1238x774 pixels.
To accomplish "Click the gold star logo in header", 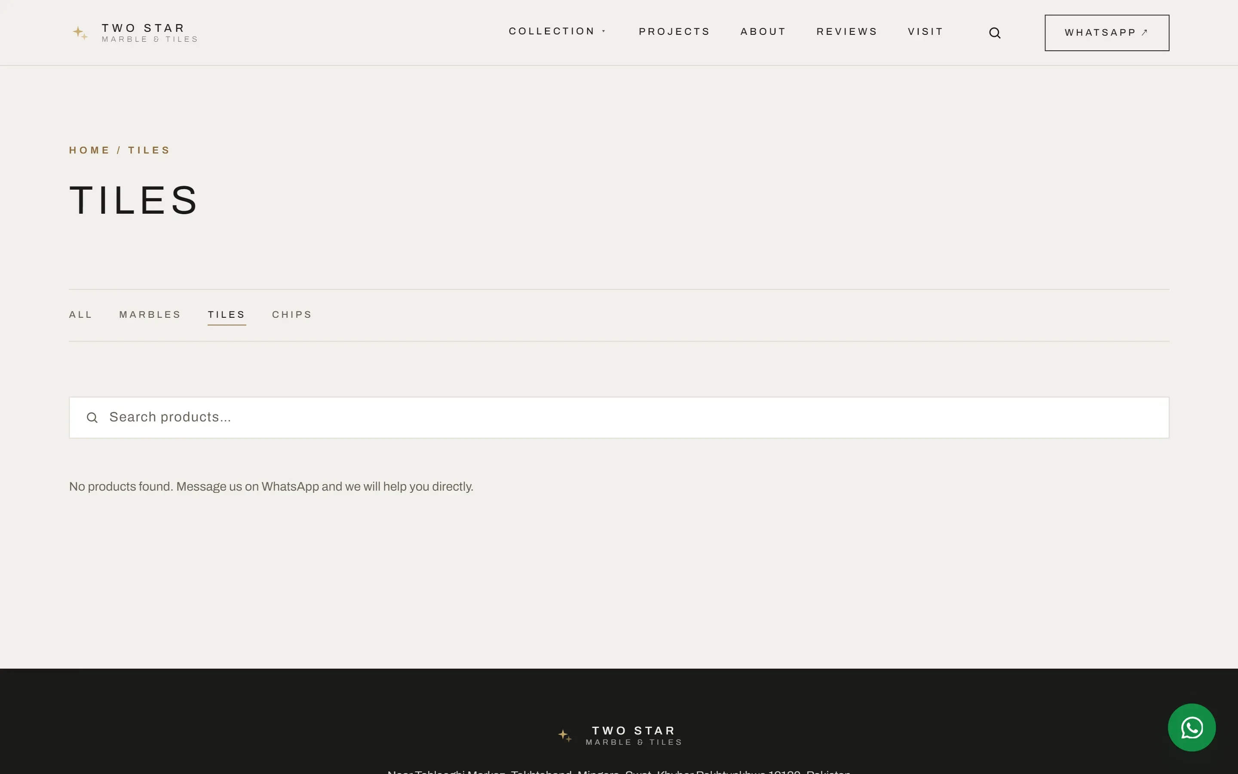I will tap(80, 33).
